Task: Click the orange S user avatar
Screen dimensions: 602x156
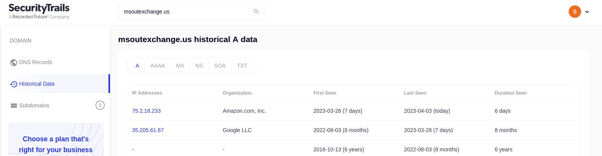Action: tap(575, 12)
